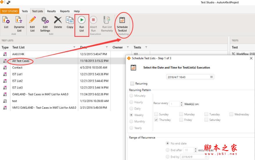Open the Test List column filter
This screenshot has width=255, height=160.
coord(74,47)
